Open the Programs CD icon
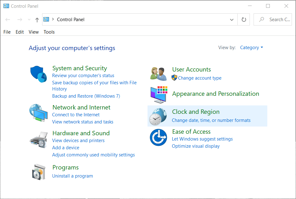 (38, 172)
